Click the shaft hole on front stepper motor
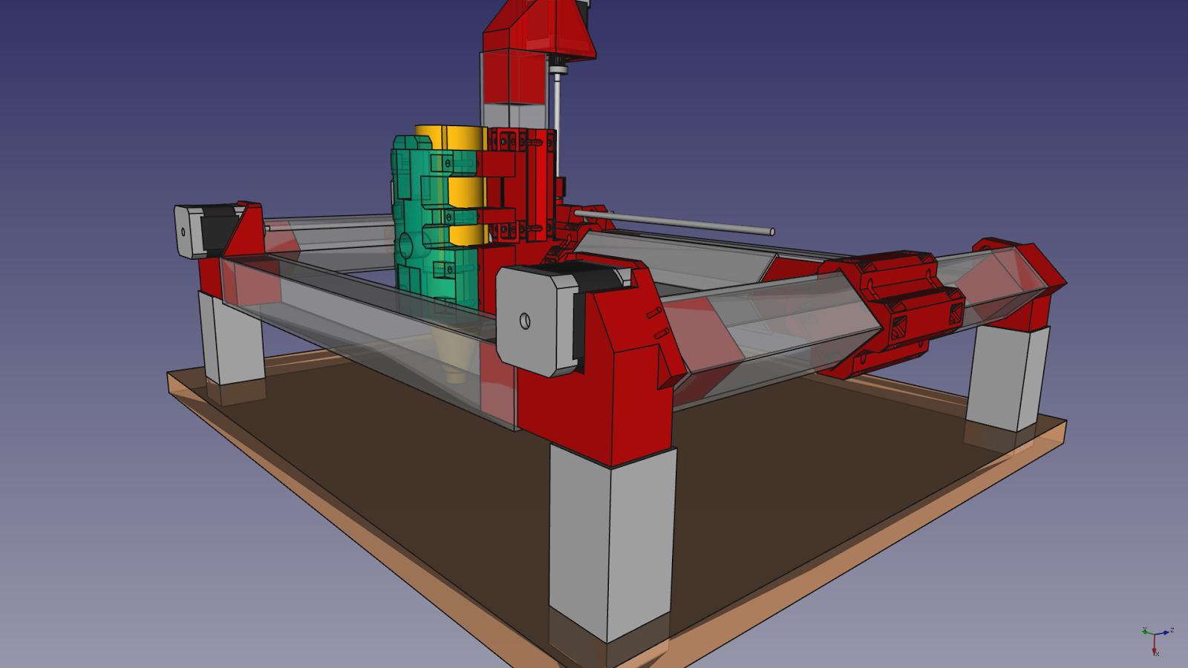This screenshot has height=668, width=1188. pyautogui.click(x=525, y=321)
